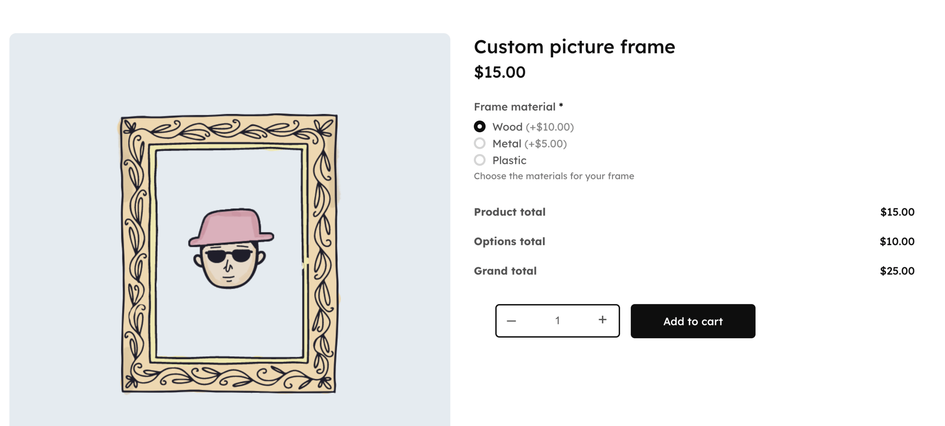Click the quantity number field
The height and width of the screenshot is (426, 945).
(x=557, y=321)
